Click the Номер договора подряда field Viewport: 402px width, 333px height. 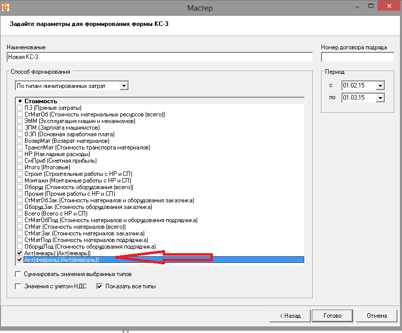click(x=357, y=57)
